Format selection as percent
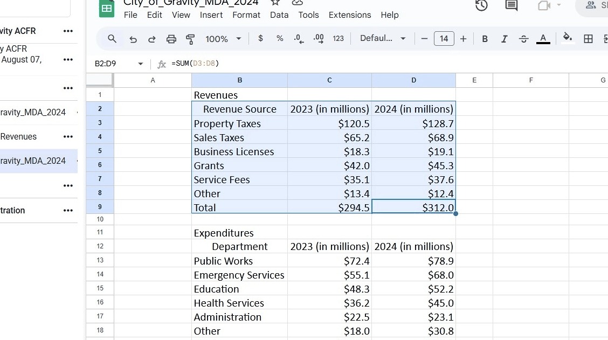The width and height of the screenshot is (608, 340). (x=280, y=38)
